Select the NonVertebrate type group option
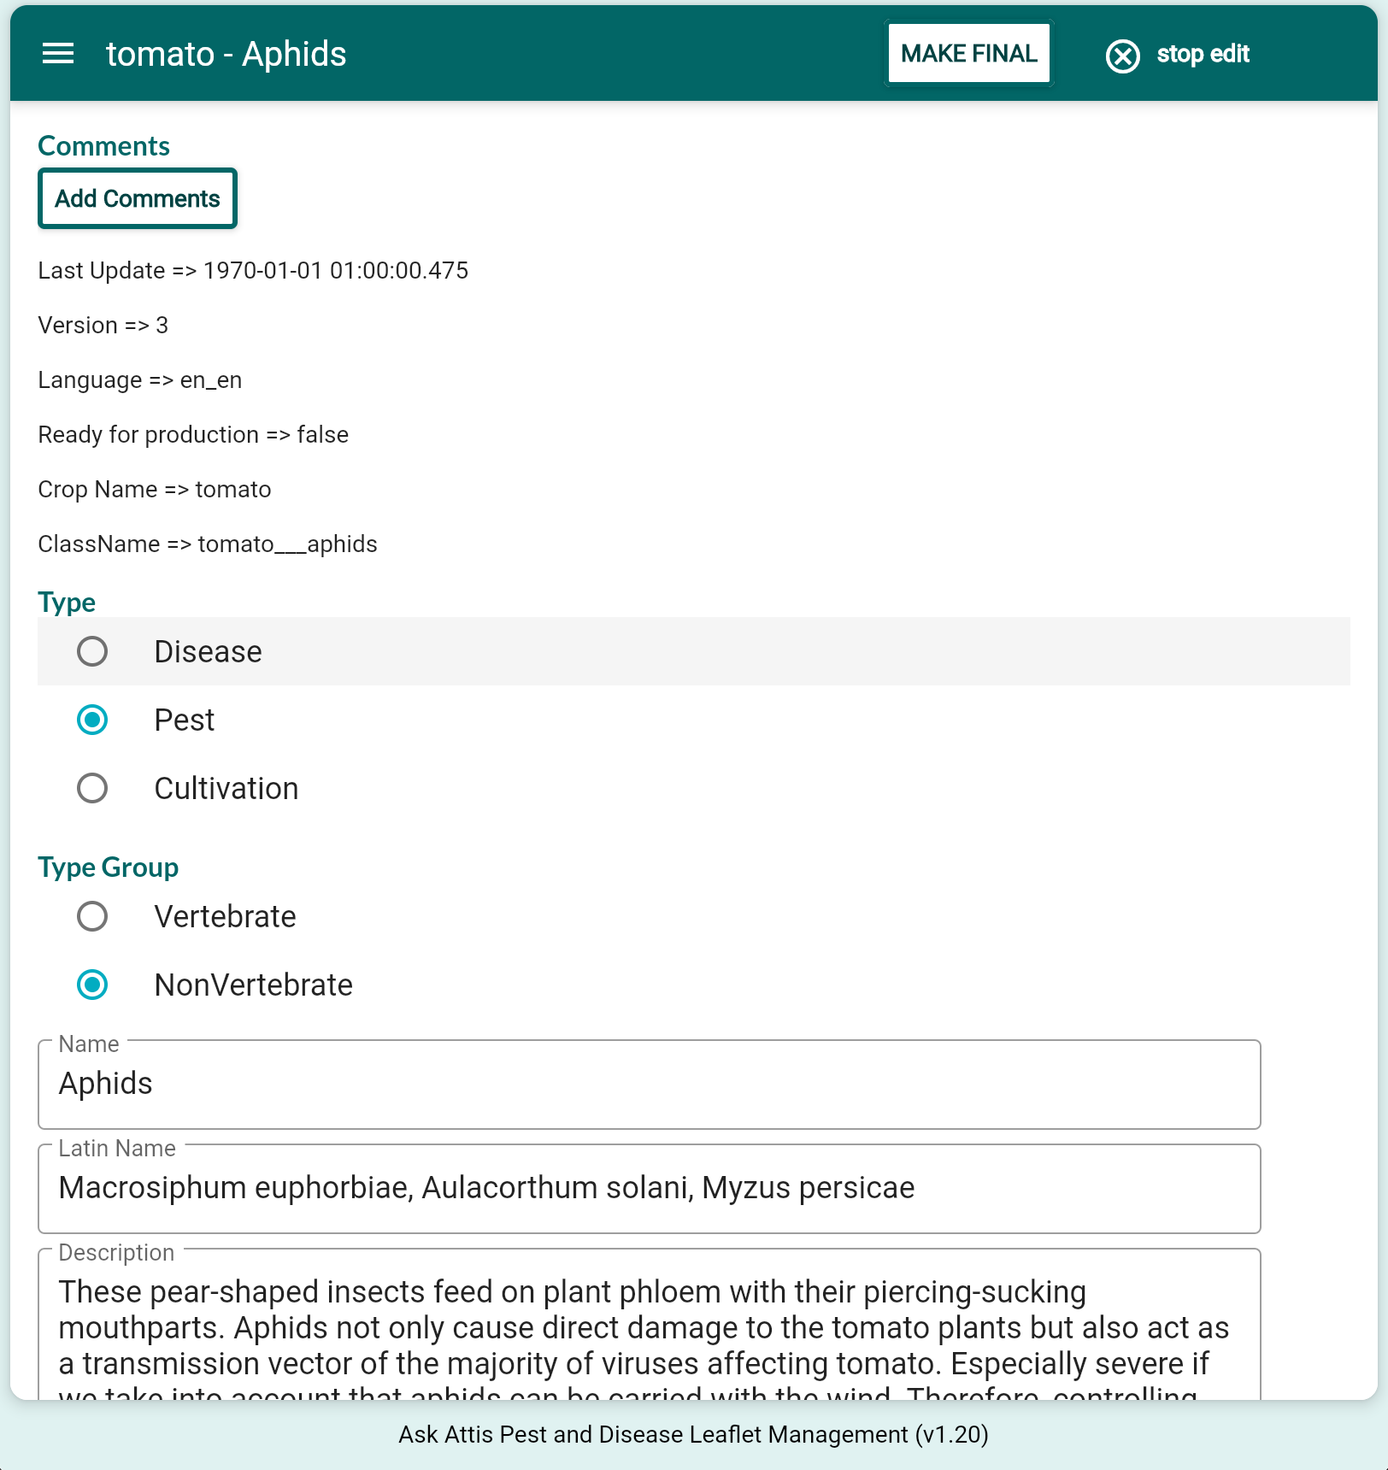1388x1470 pixels. pyautogui.click(x=92, y=985)
